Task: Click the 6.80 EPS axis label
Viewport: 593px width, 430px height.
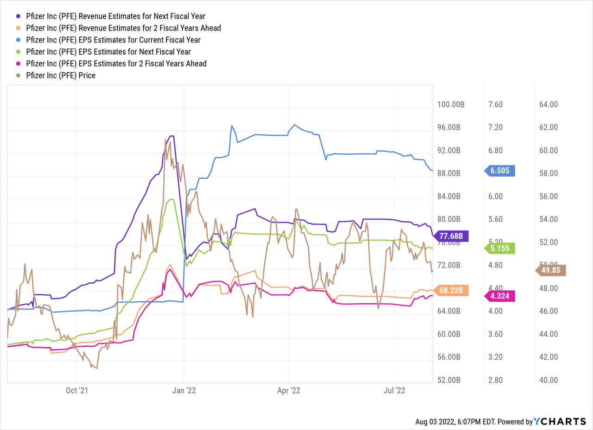Action: click(x=496, y=150)
